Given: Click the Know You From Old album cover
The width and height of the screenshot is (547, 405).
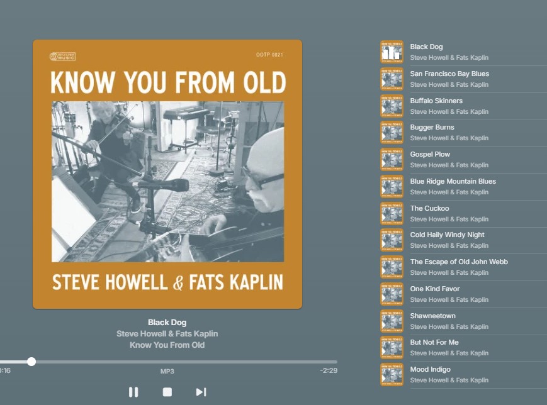Looking at the screenshot, I should [x=167, y=174].
